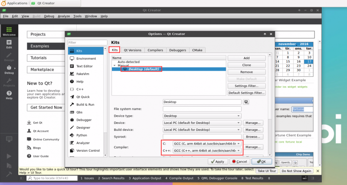Image resolution: width=347 pixels, height=185 pixels.
Task: Open Debug mode from the left mode bar
Action: (x=9, y=69)
